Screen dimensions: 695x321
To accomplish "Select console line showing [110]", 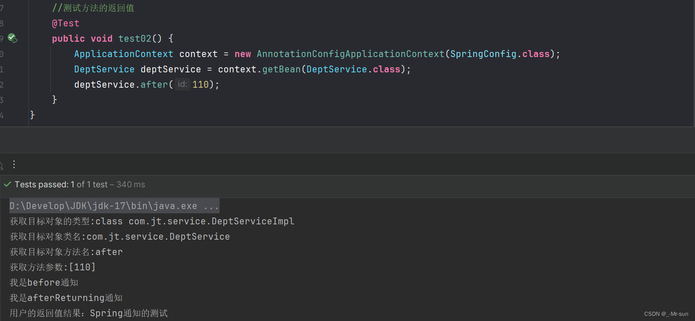I will coord(52,267).
